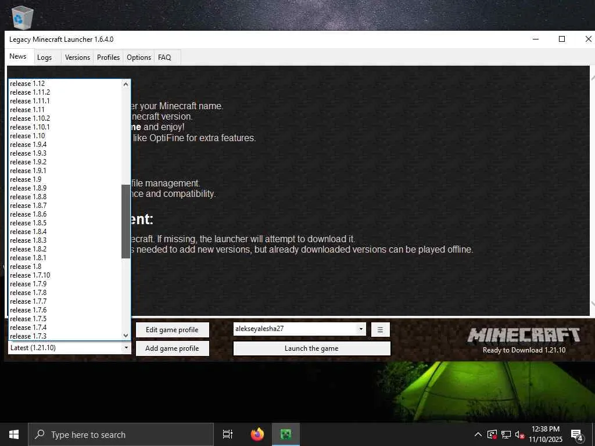Open the security warning tray icon
This screenshot has height=446, width=595.
point(492,434)
